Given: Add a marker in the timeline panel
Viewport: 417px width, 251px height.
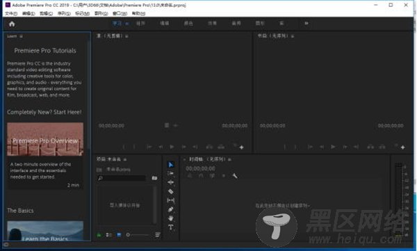Looking at the screenshot, I should pyautogui.click(x=224, y=176).
